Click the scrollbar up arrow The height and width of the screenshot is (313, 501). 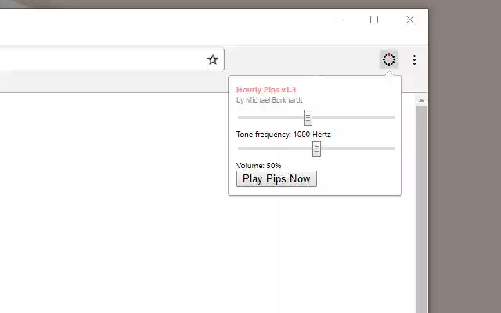pos(421,100)
